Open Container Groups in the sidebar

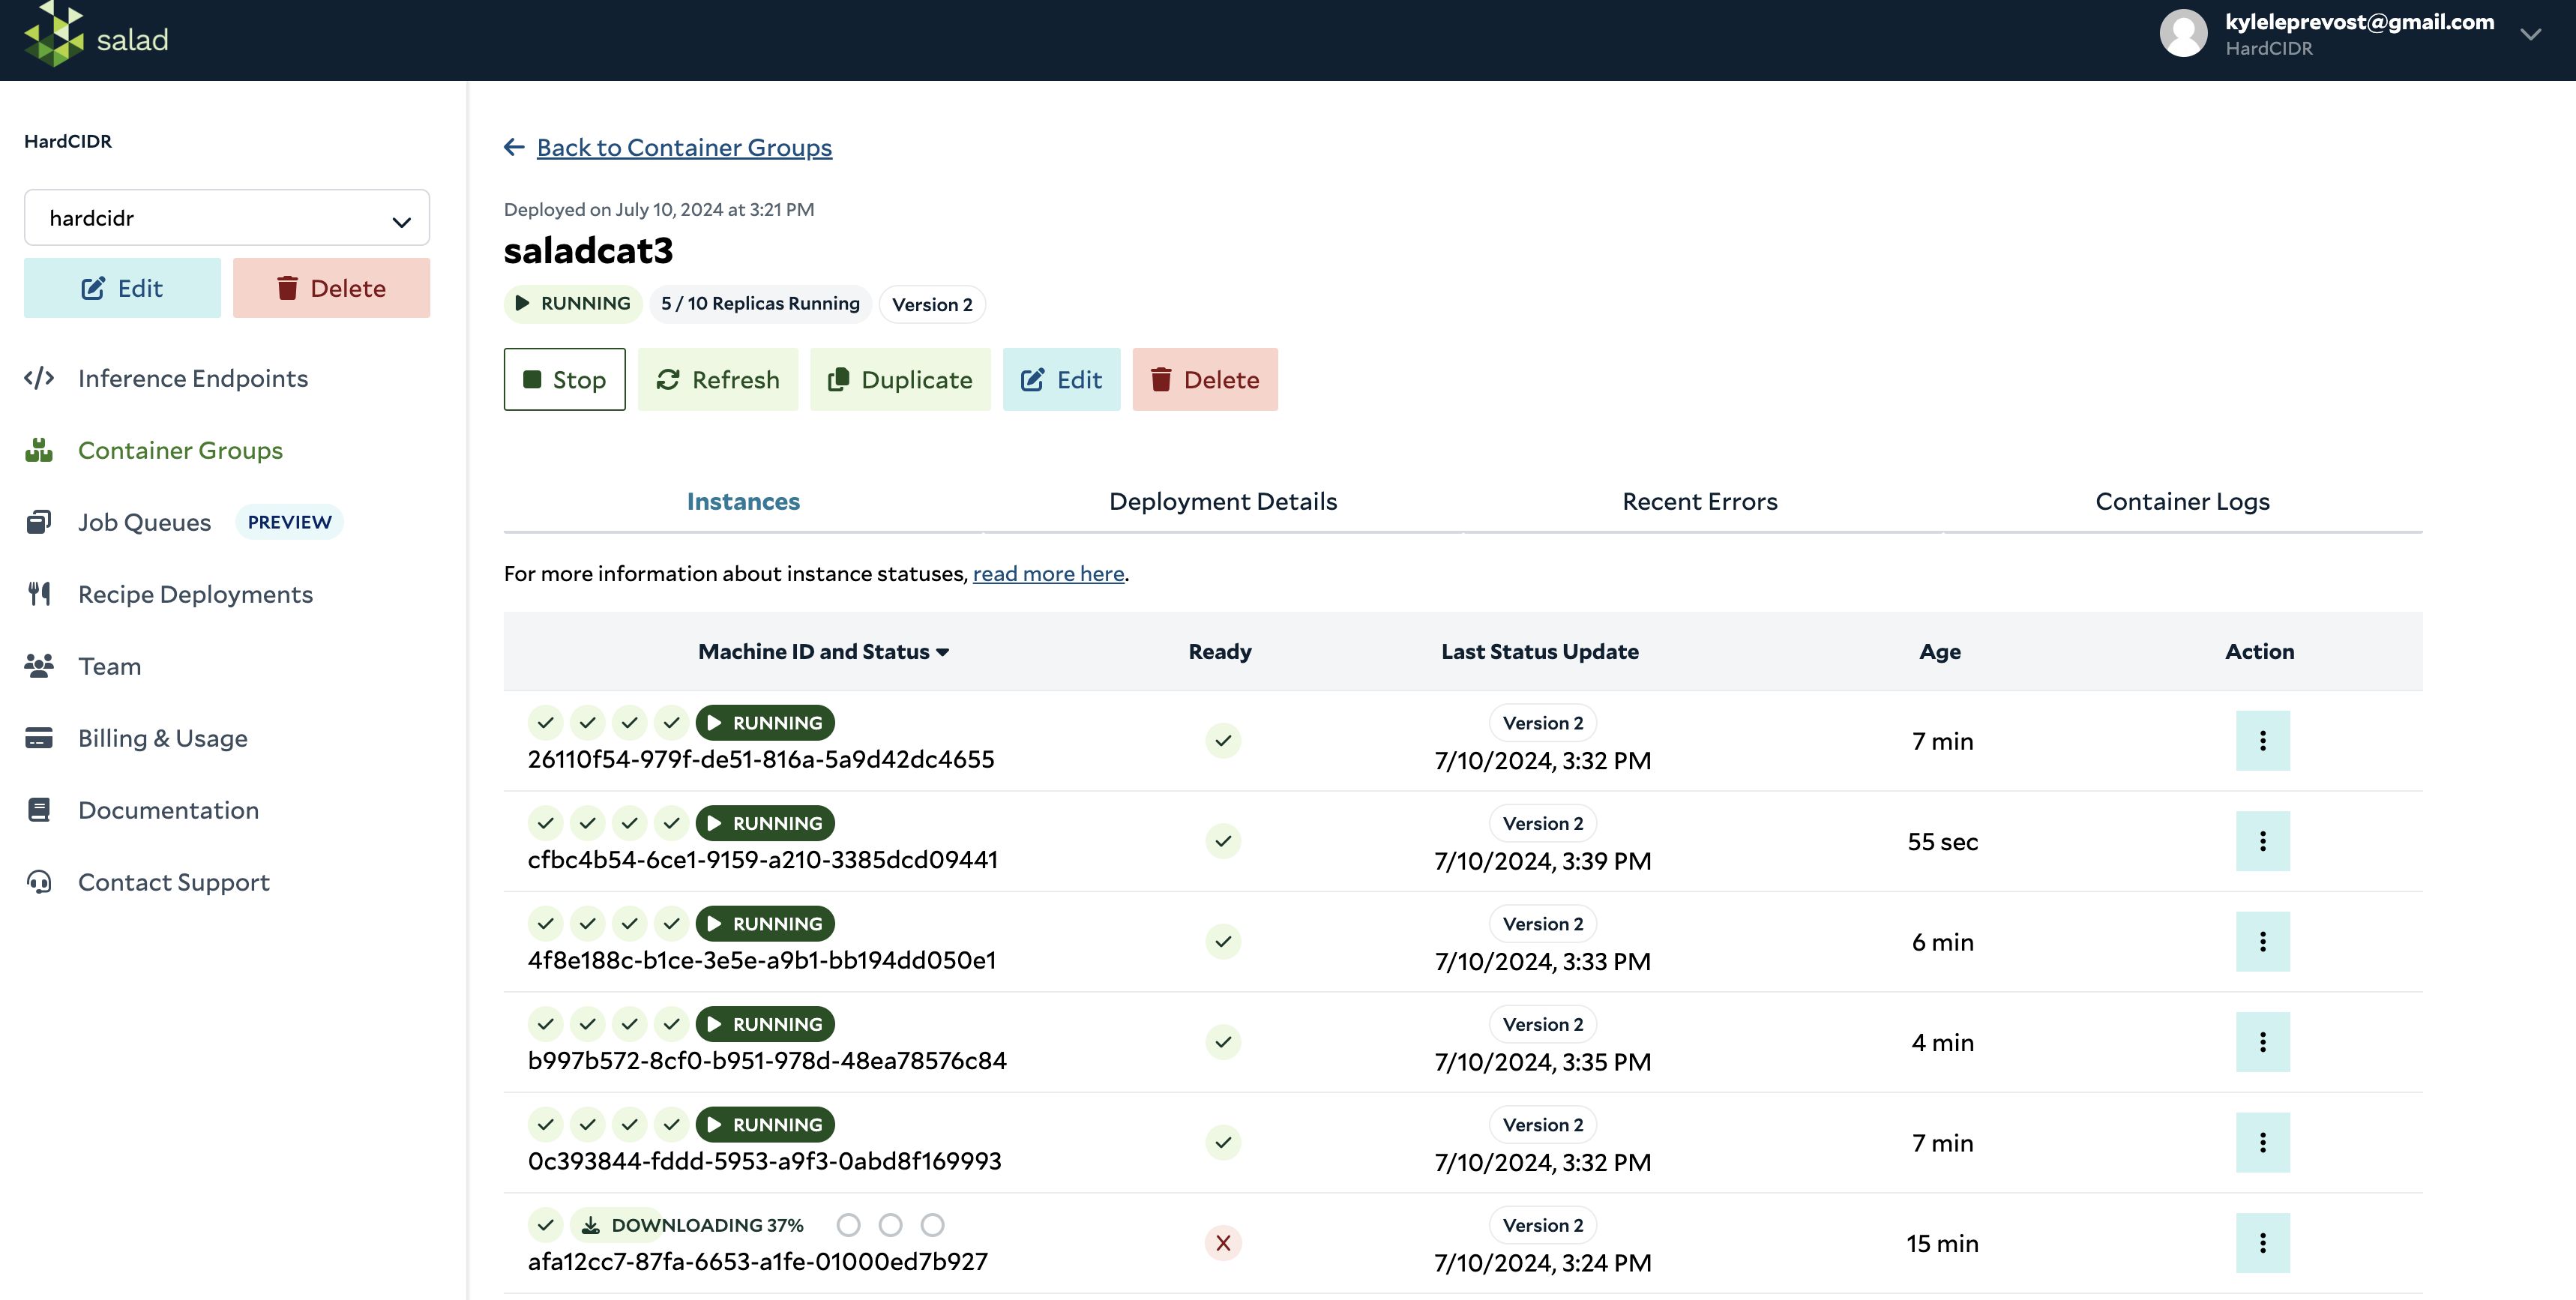coord(180,450)
